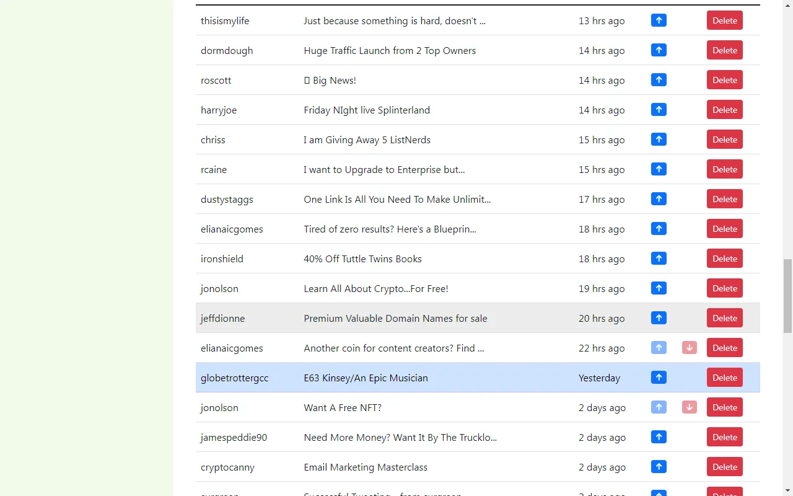Upvote the 40% Off Tuttle Twins Books mail
Screen dimensions: 793x496
tap(659, 259)
